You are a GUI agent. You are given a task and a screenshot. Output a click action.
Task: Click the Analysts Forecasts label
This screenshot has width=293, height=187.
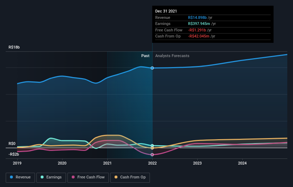point(172,56)
